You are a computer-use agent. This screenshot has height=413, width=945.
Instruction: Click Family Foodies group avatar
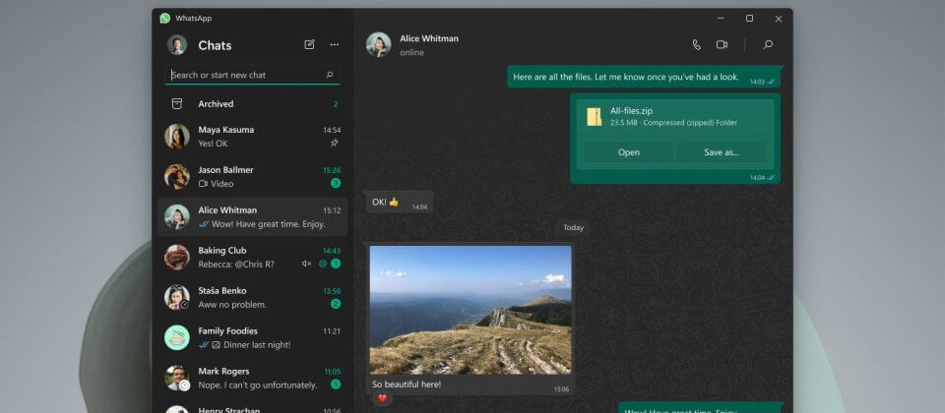click(x=177, y=337)
